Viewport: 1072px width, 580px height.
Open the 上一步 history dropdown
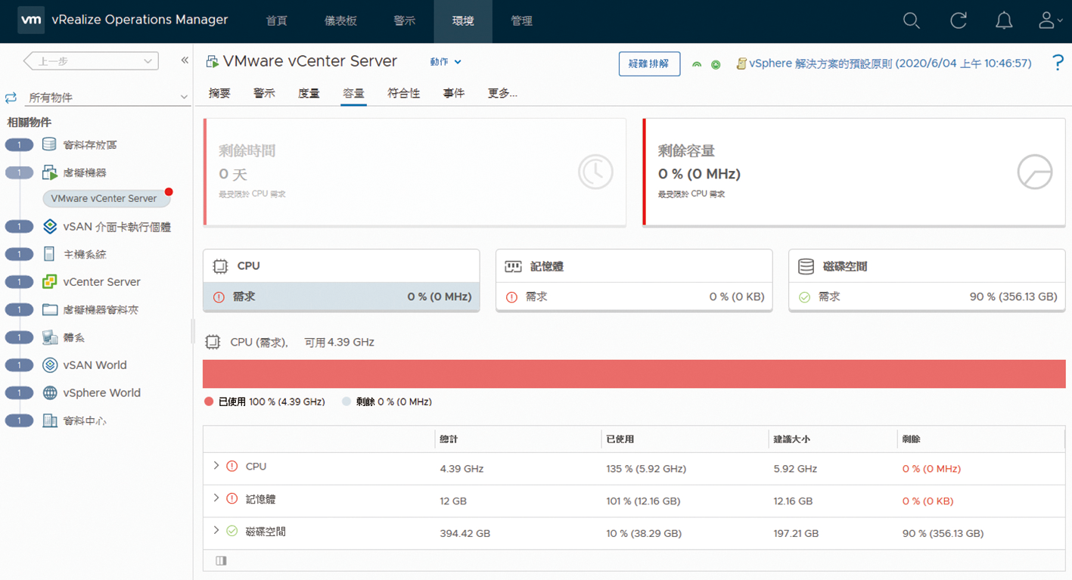pyautogui.click(x=91, y=61)
